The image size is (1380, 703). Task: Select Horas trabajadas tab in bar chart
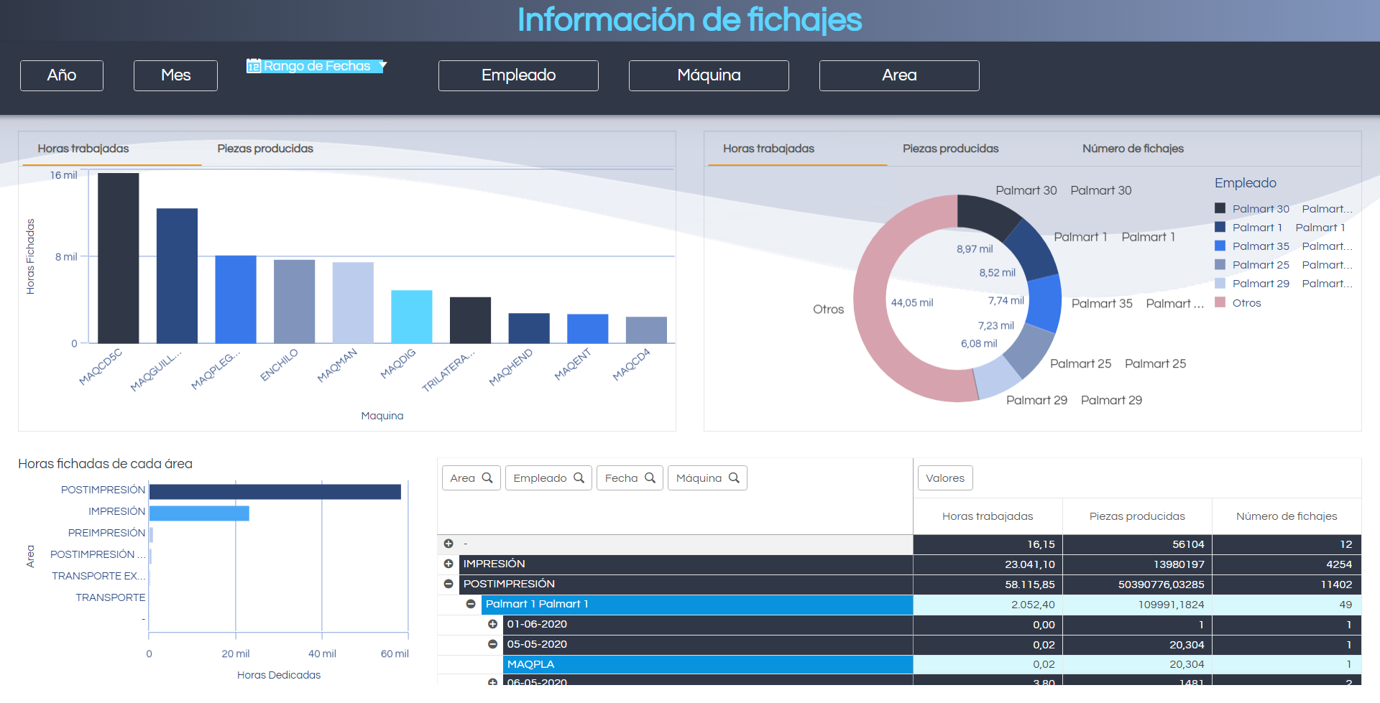(x=83, y=149)
